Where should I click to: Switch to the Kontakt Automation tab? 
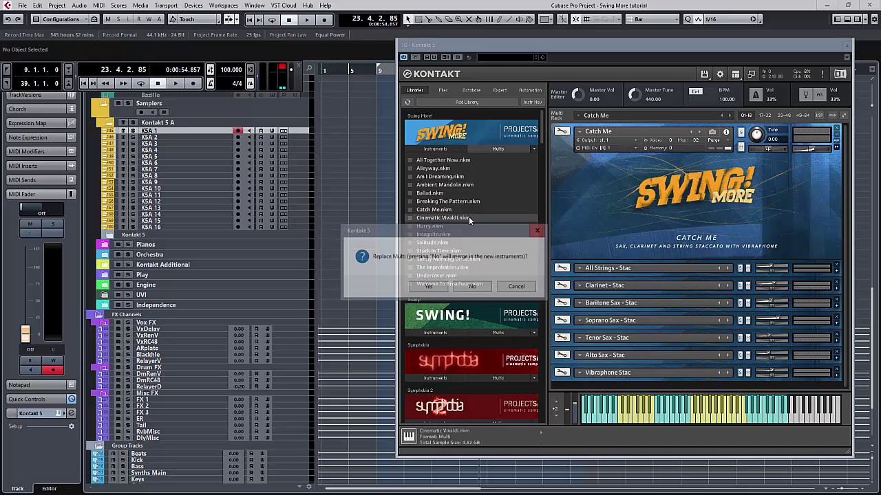click(530, 90)
